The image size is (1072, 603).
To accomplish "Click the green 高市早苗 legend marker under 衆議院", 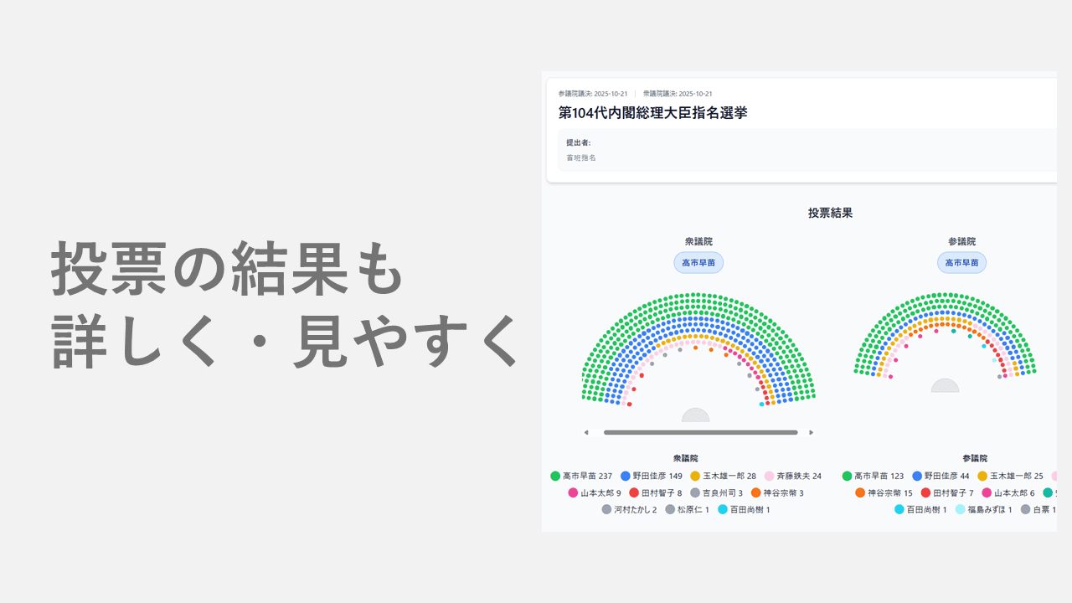I will pos(554,476).
